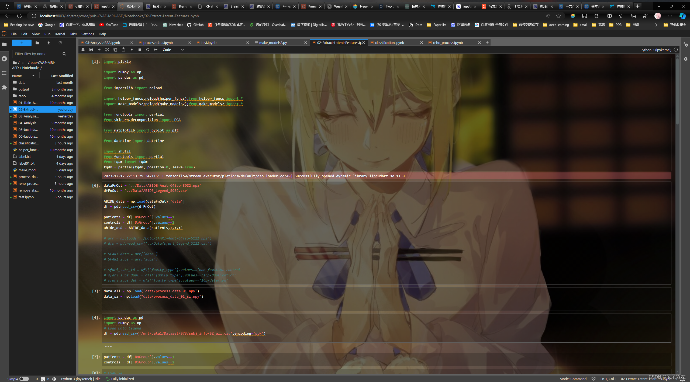This screenshot has width=690, height=382.
Task: Open Table of Contents sidebar
Action: (4, 73)
